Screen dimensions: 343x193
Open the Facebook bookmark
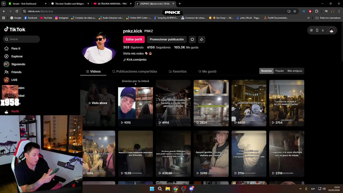[x=31, y=18]
